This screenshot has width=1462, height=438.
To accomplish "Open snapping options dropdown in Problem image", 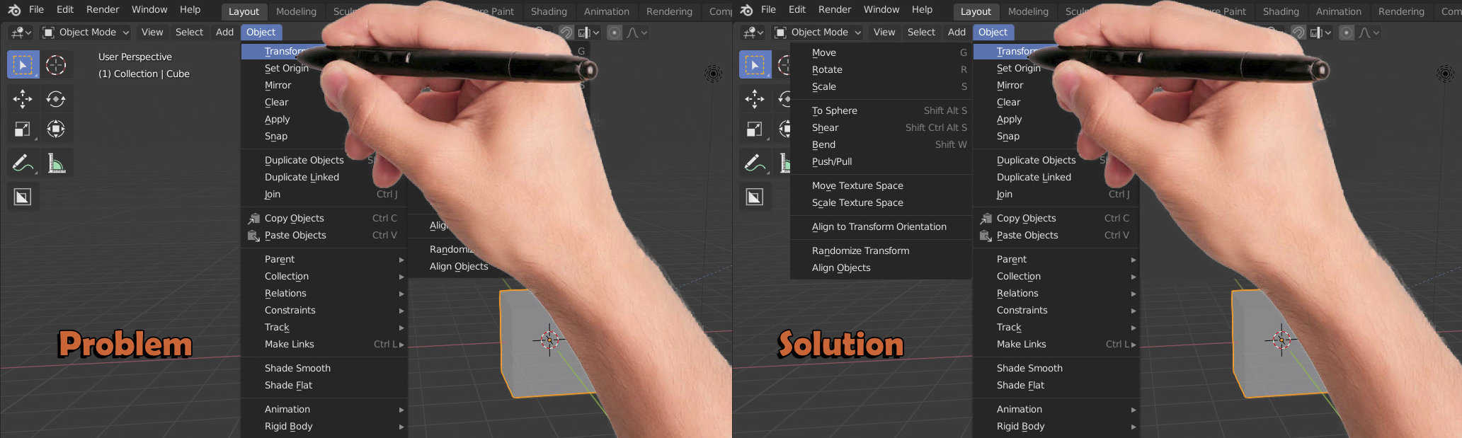I will pos(588,33).
